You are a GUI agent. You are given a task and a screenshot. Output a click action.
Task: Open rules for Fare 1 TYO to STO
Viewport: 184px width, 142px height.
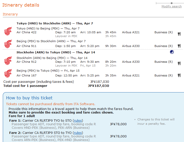point(78,120)
